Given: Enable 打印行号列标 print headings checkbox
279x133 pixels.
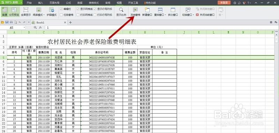Looking at the screenshot, I should click(95, 15).
